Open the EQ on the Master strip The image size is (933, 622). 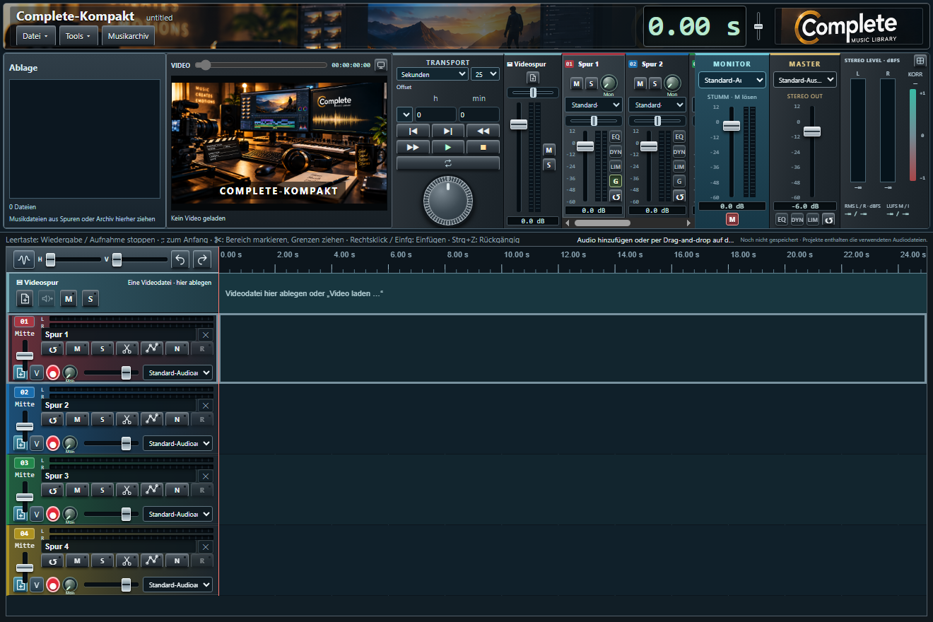(x=781, y=220)
